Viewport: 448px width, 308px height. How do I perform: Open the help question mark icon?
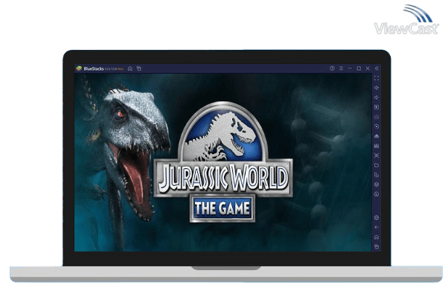(332, 68)
